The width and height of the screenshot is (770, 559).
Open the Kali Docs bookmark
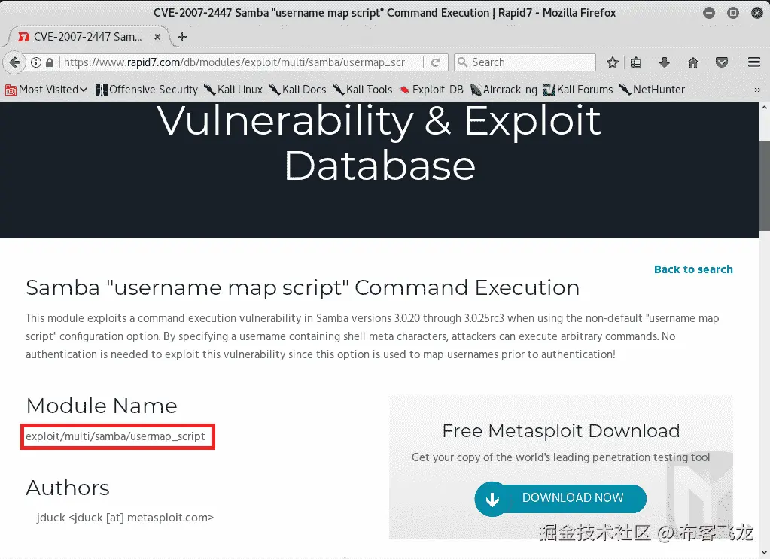[x=297, y=90]
